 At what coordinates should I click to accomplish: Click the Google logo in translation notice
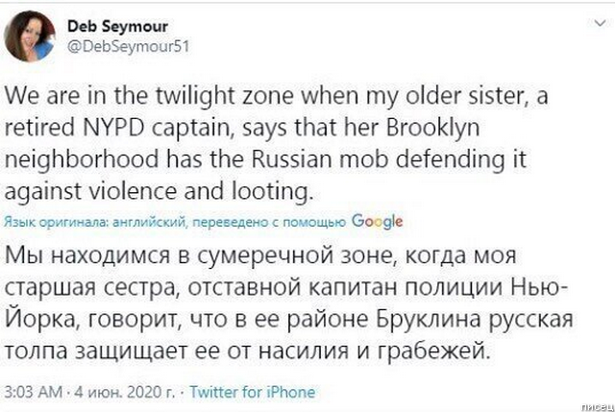(378, 221)
